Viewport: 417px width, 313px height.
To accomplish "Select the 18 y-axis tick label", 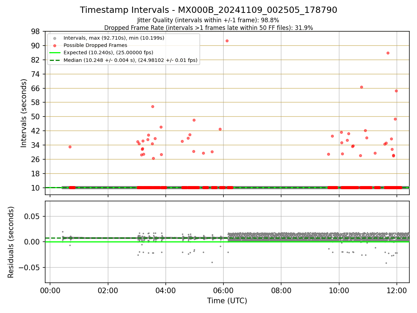I will (36, 174).
